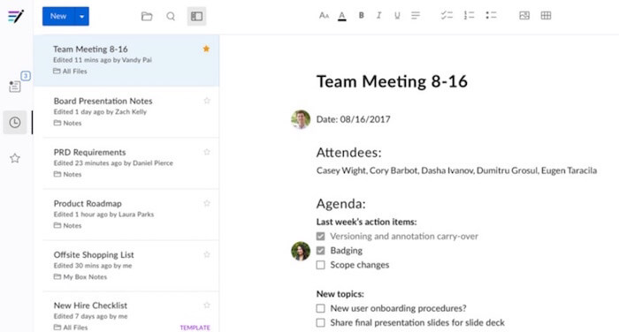Insert a table into the note
The image size is (619, 332).
(546, 15)
